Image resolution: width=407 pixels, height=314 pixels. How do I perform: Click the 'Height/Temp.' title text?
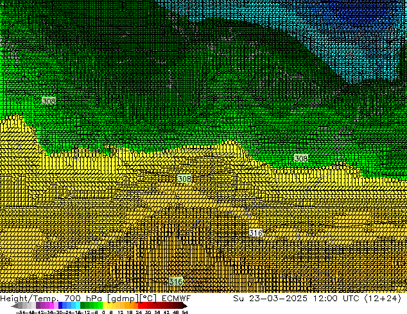[31, 299]
